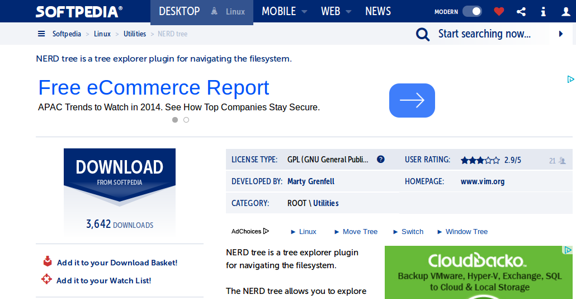This screenshot has width=576, height=299.
Task: Click the 2.9/5 rating value
Action: tap(512, 160)
